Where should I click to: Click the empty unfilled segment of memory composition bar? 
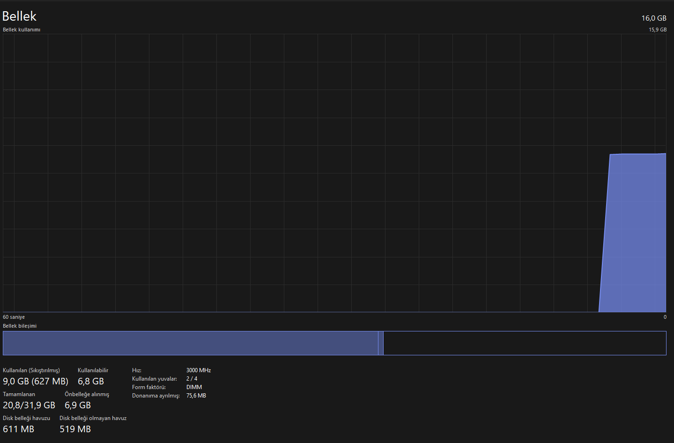tap(525, 343)
